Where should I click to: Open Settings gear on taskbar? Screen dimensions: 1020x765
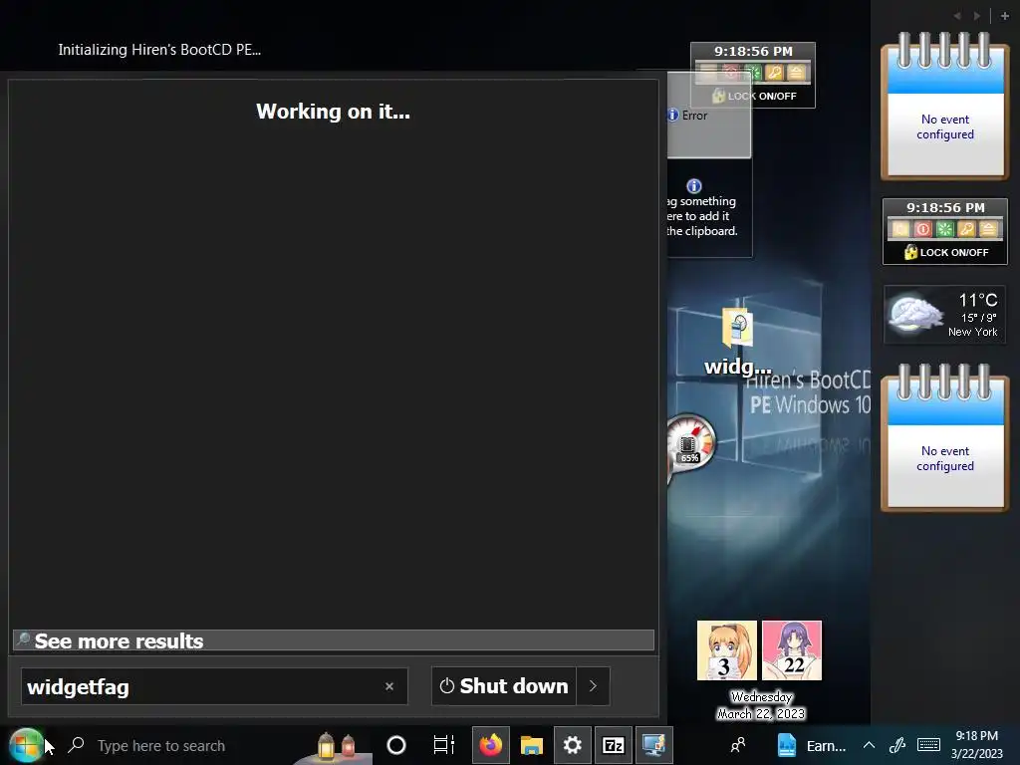[x=573, y=745]
